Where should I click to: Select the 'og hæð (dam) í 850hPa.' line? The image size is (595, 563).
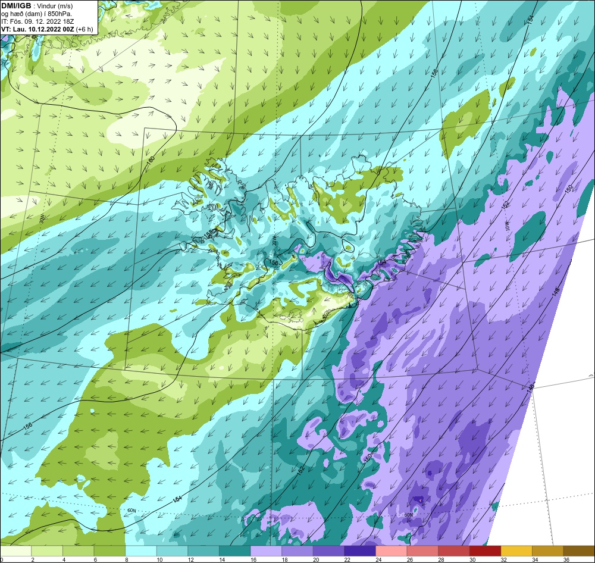[36, 14]
